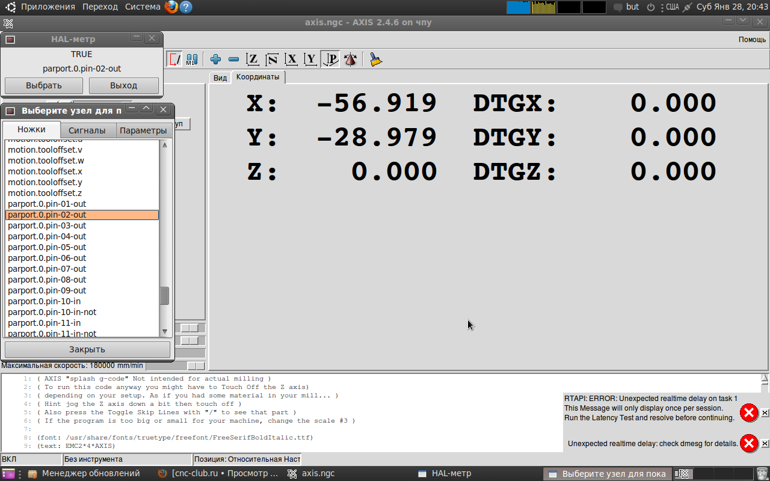Viewport: 770px width, 481px height.
Task: Clear the live plot with the broom icon
Action: (x=376, y=60)
